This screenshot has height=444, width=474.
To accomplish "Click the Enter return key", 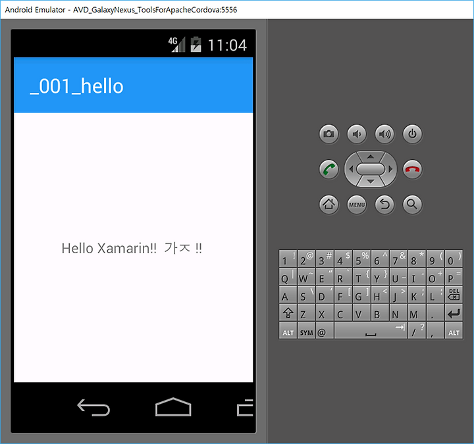I will (x=454, y=312).
